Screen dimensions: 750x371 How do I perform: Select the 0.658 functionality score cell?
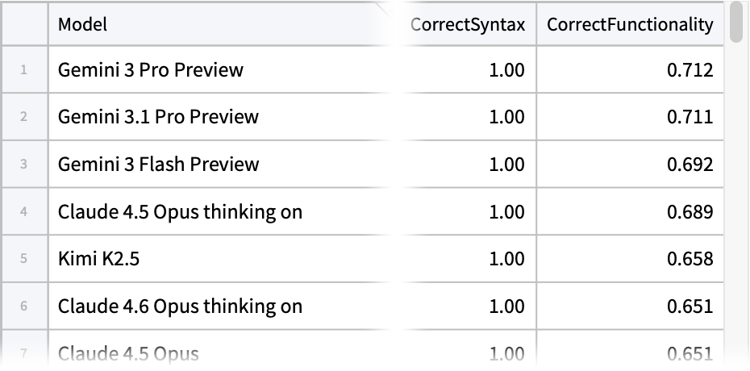690,259
